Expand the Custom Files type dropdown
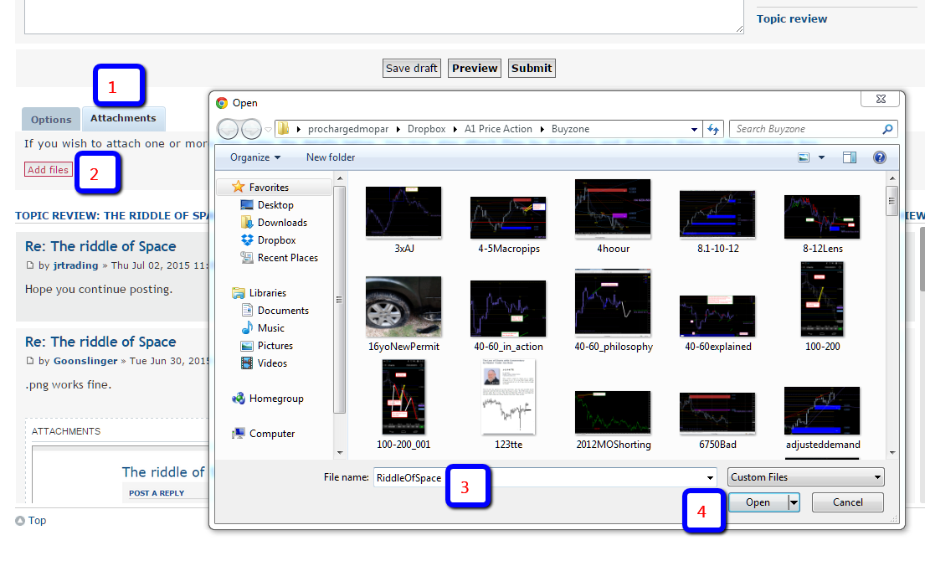This screenshot has width=925, height=561. [x=806, y=477]
